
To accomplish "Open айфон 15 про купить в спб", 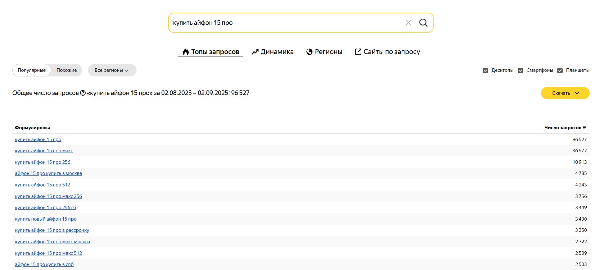I will [44, 264].
